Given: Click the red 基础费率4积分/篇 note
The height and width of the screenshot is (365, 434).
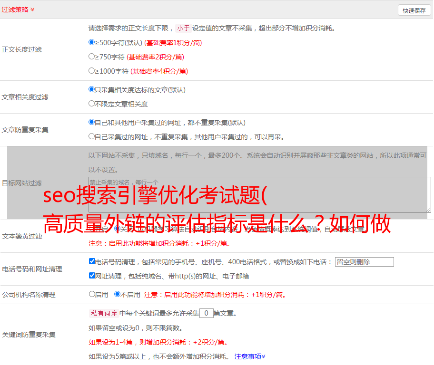Looking at the screenshot, I should click(159, 71).
